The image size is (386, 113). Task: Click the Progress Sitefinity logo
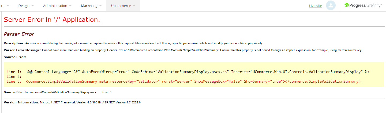point(363,5)
